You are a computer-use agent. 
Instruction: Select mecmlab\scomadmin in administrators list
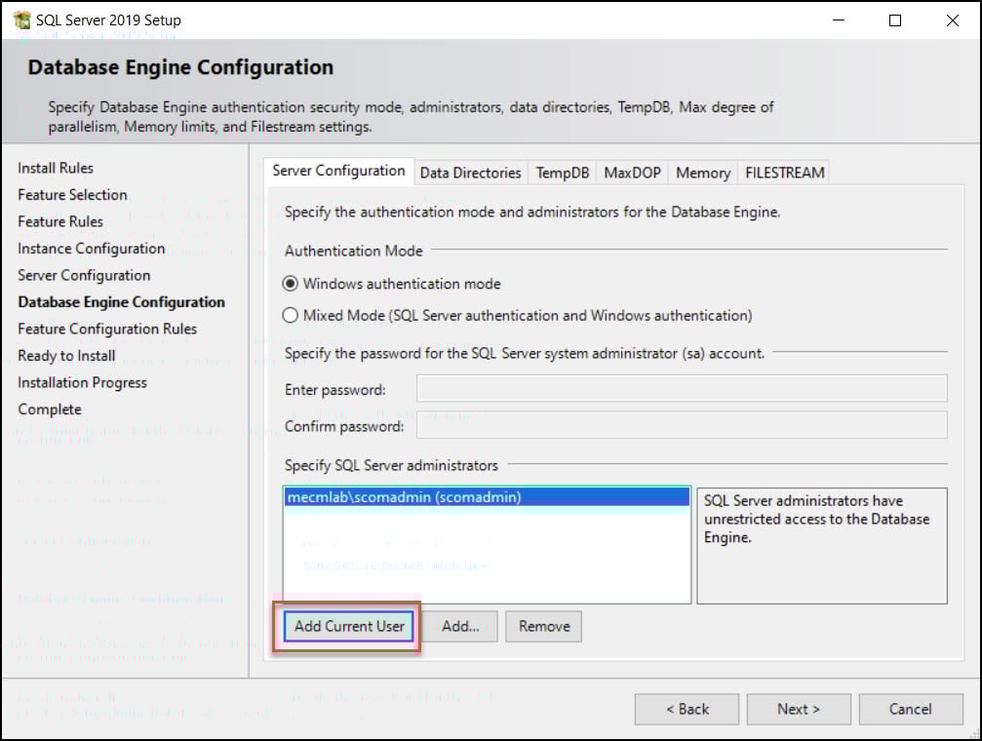pyautogui.click(x=487, y=497)
